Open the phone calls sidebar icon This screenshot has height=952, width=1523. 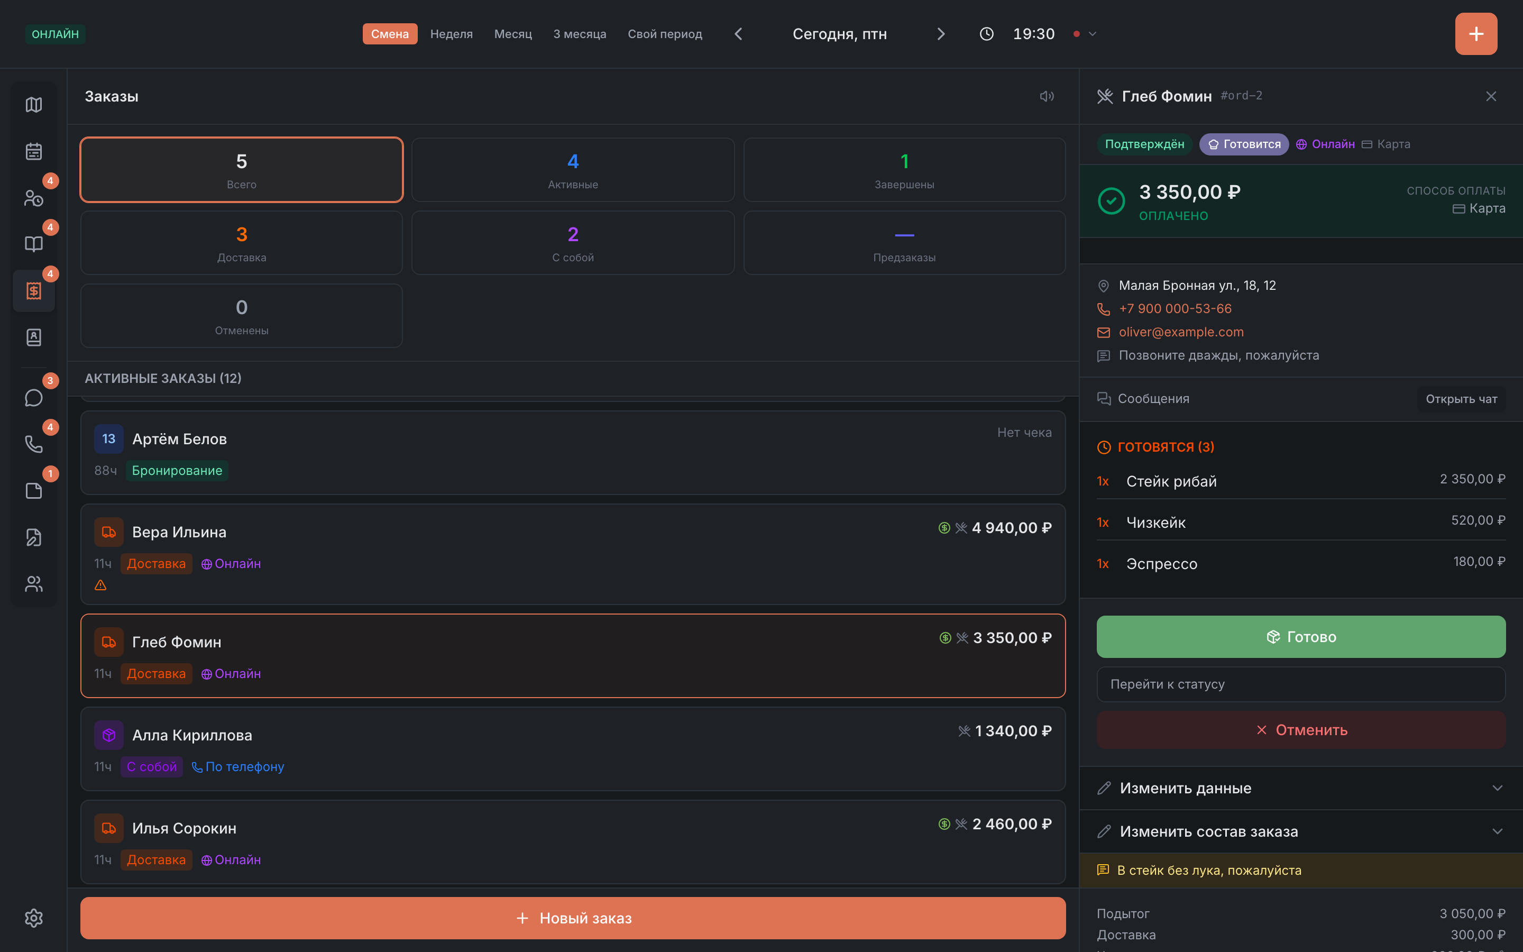[34, 444]
